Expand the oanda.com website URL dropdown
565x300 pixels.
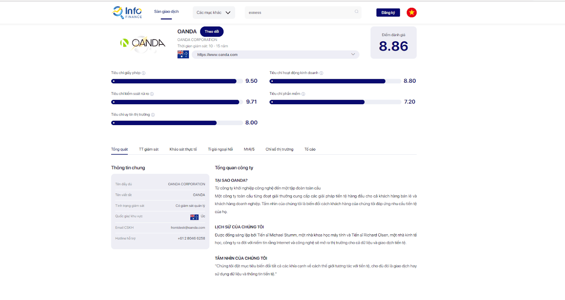353,54
